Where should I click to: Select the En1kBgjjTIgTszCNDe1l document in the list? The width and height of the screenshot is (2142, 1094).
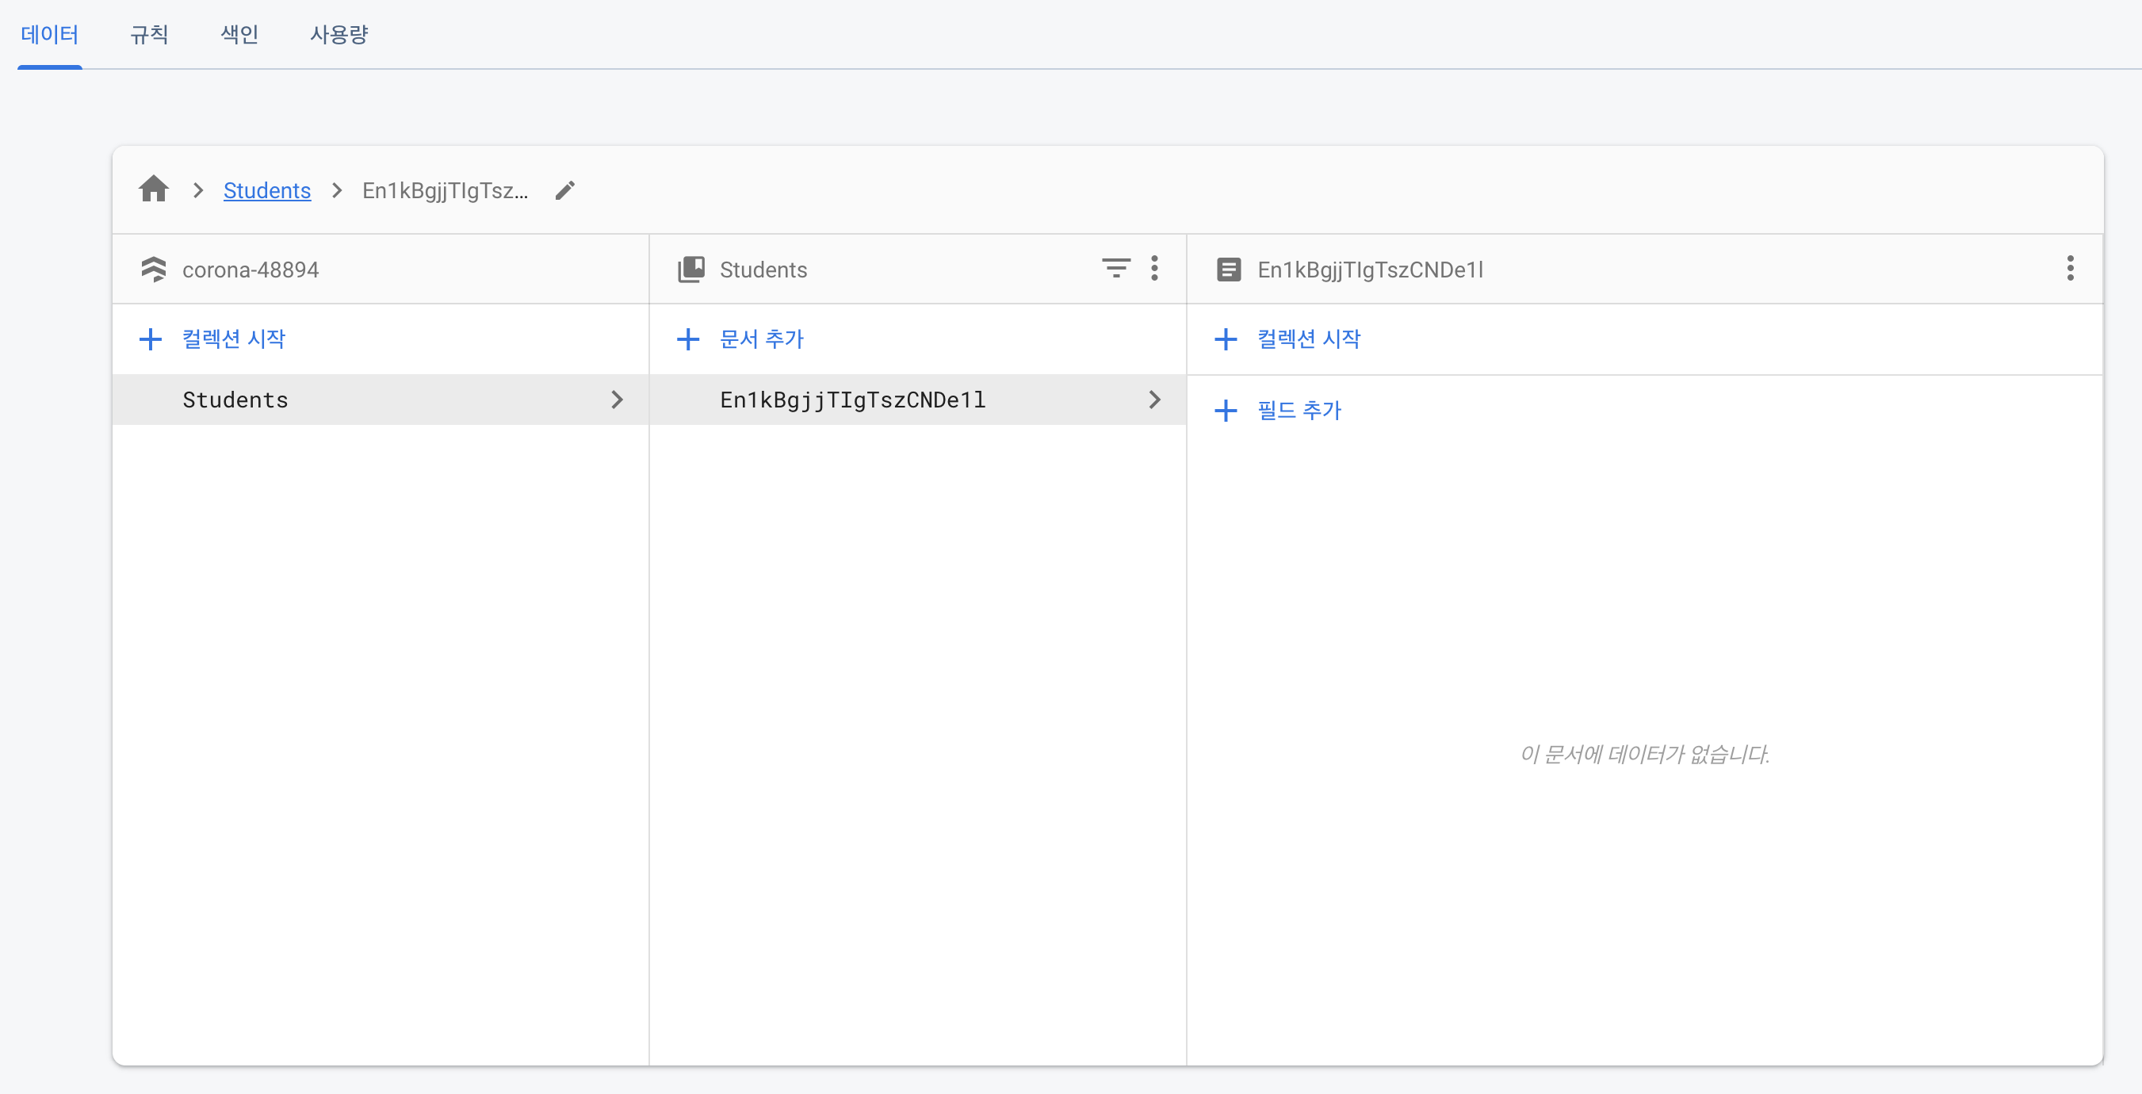852,400
